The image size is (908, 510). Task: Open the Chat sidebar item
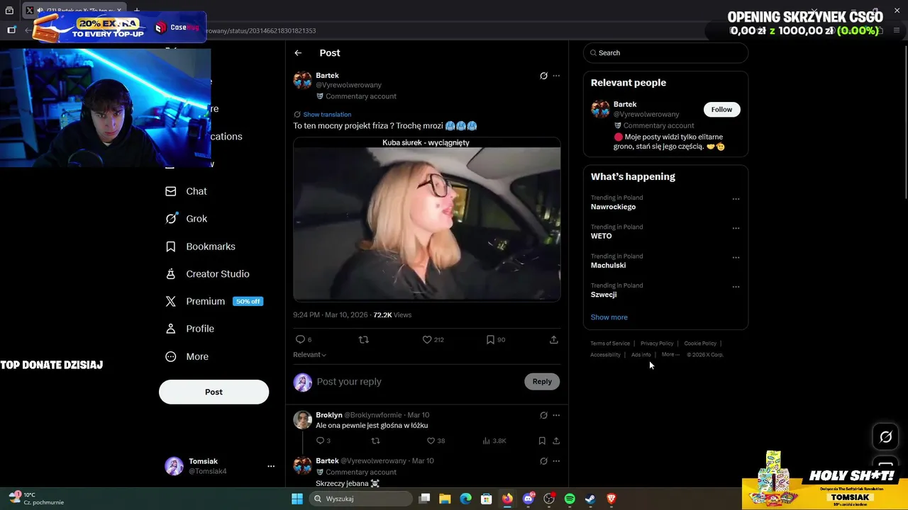pos(186,191)
